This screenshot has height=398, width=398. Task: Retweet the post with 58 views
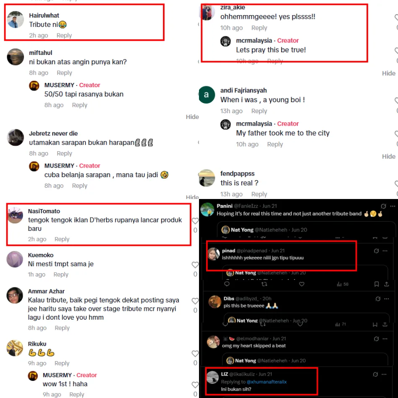[x=264, y=284]
